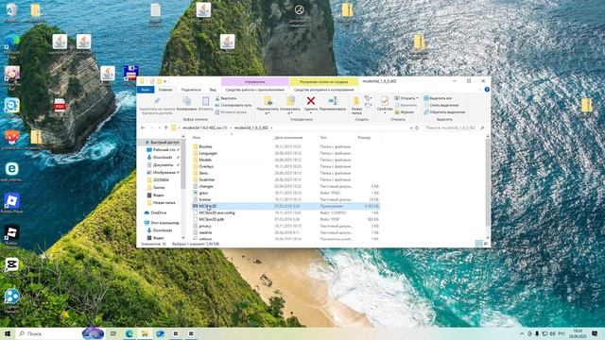Click the large Копировать (Copy) clipboard icon
Viewport: 605px width, 340px height.
click(x=187, y=101)
